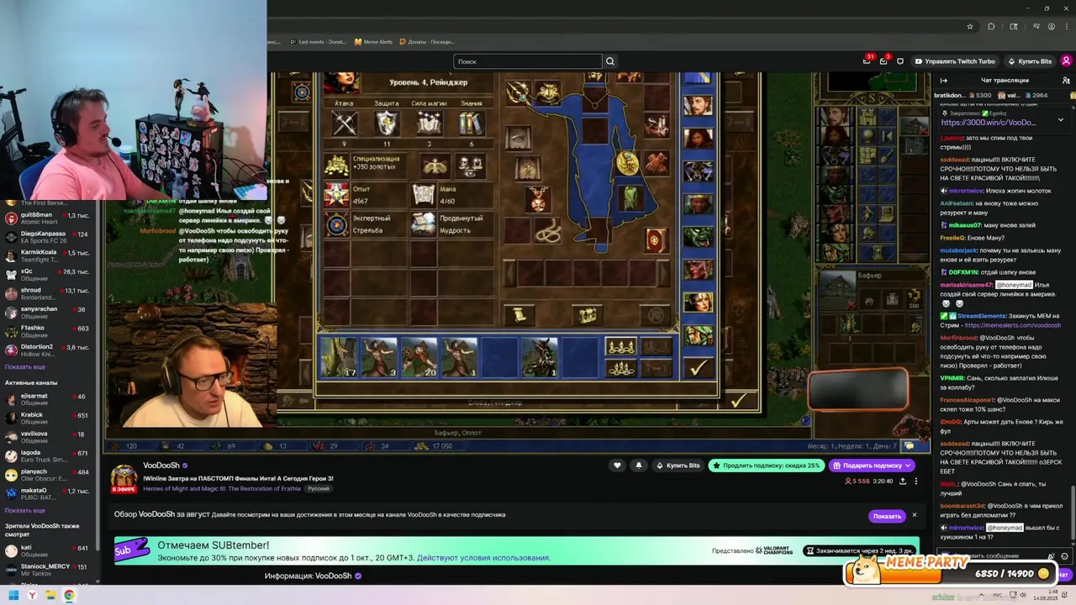Click the hero's spellbook artifact icon
Viewport: 1076px width, 605px height.
point(656,239)
